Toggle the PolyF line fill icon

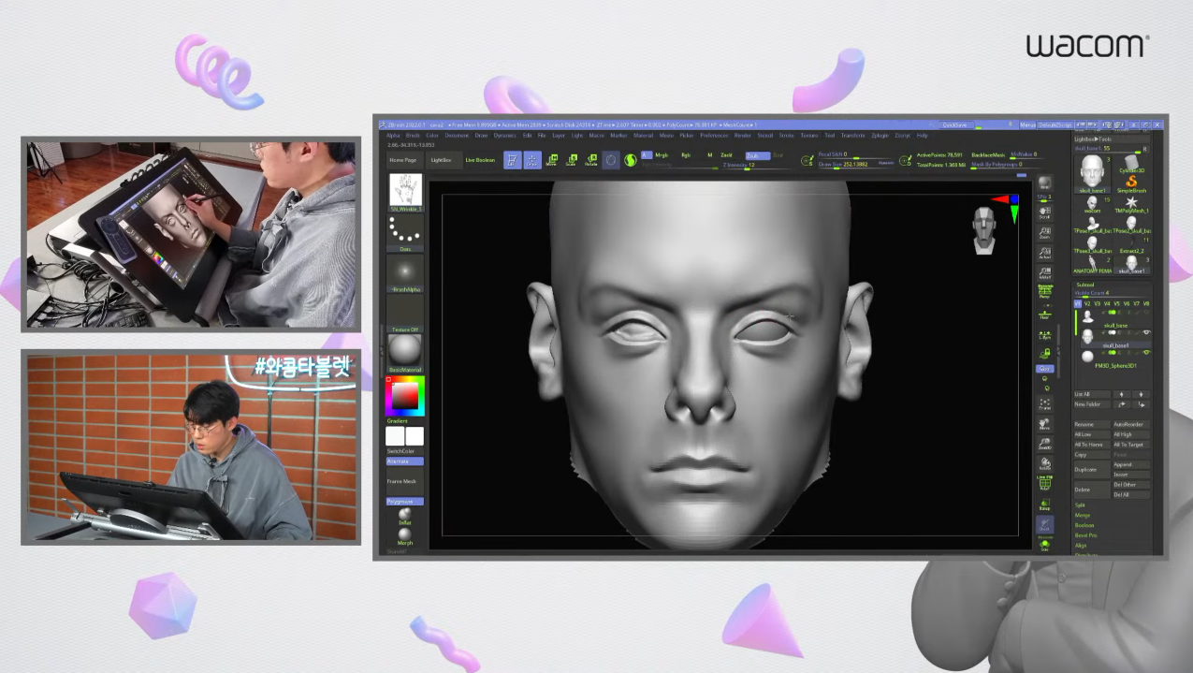[1044, 483]
